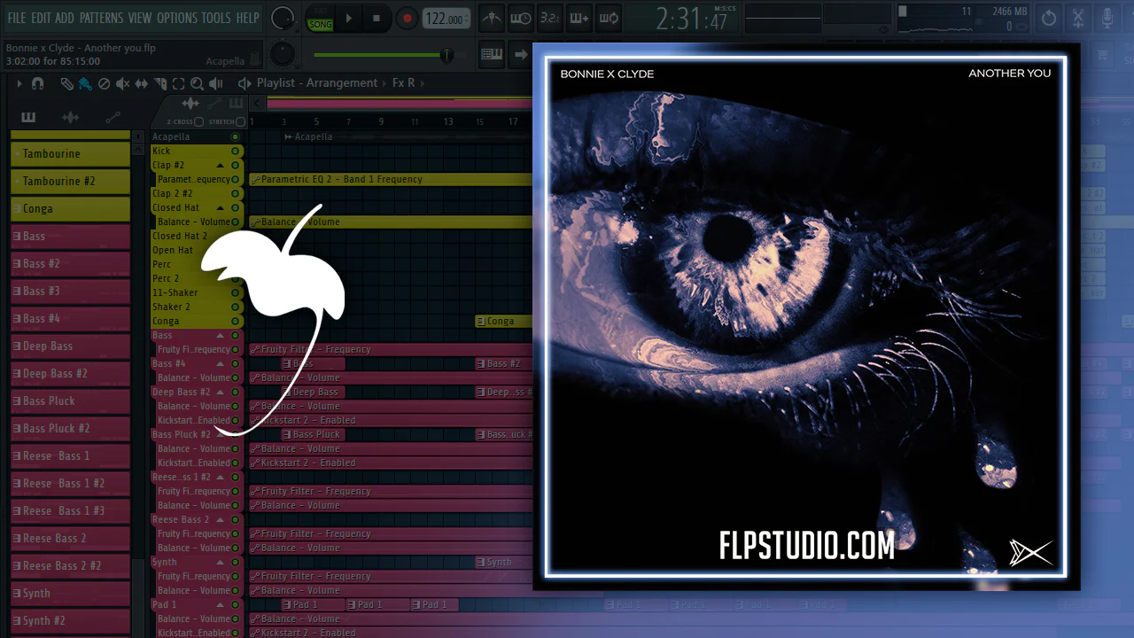The image size is (1134, 638).
Task: Open the HELP menu
Action: (248, 18)
